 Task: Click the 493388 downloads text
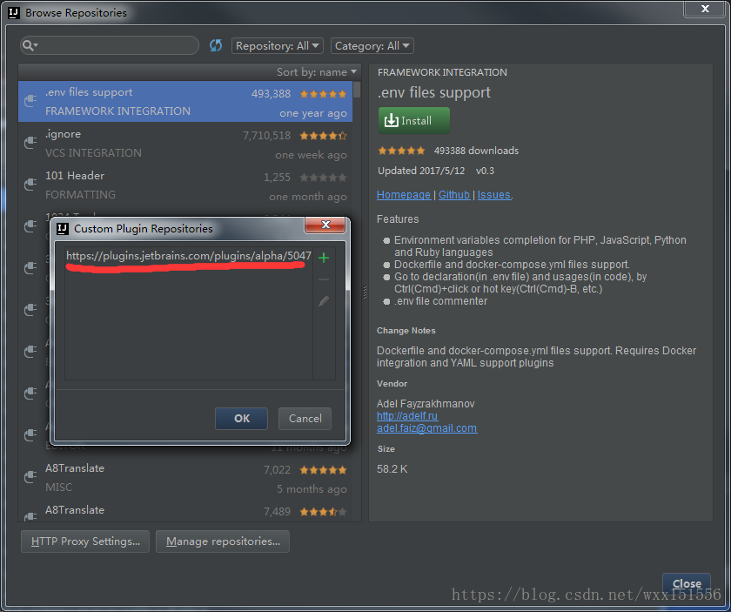point(476,151)
